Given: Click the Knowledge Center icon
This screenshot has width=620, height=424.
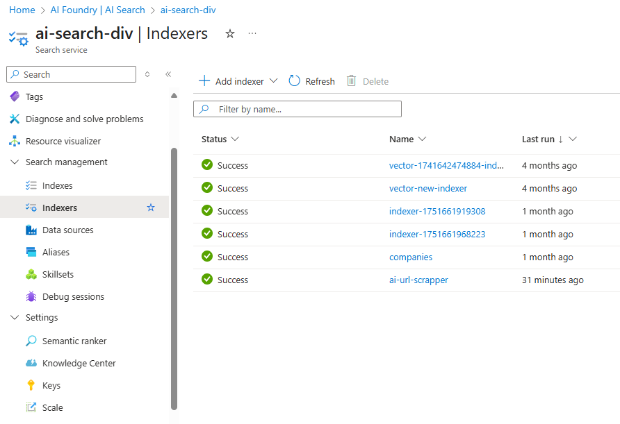Looking at the screenshot, I should point(31,363).
